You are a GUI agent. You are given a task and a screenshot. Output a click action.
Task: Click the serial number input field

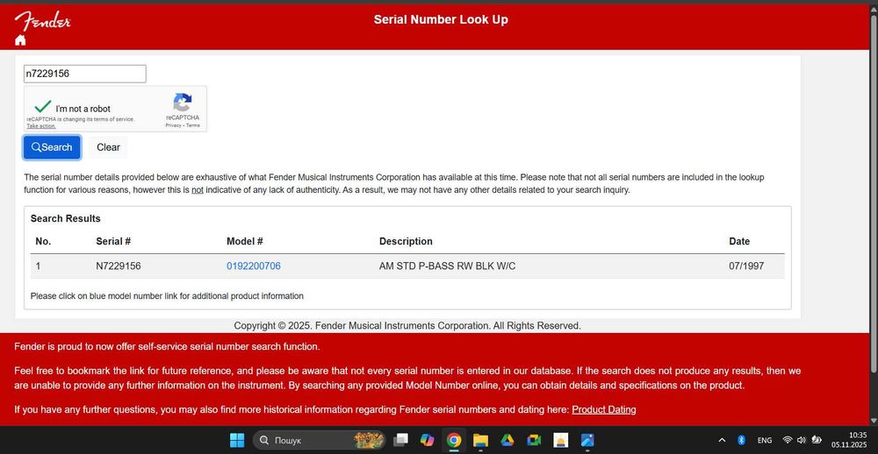[84, 74]
